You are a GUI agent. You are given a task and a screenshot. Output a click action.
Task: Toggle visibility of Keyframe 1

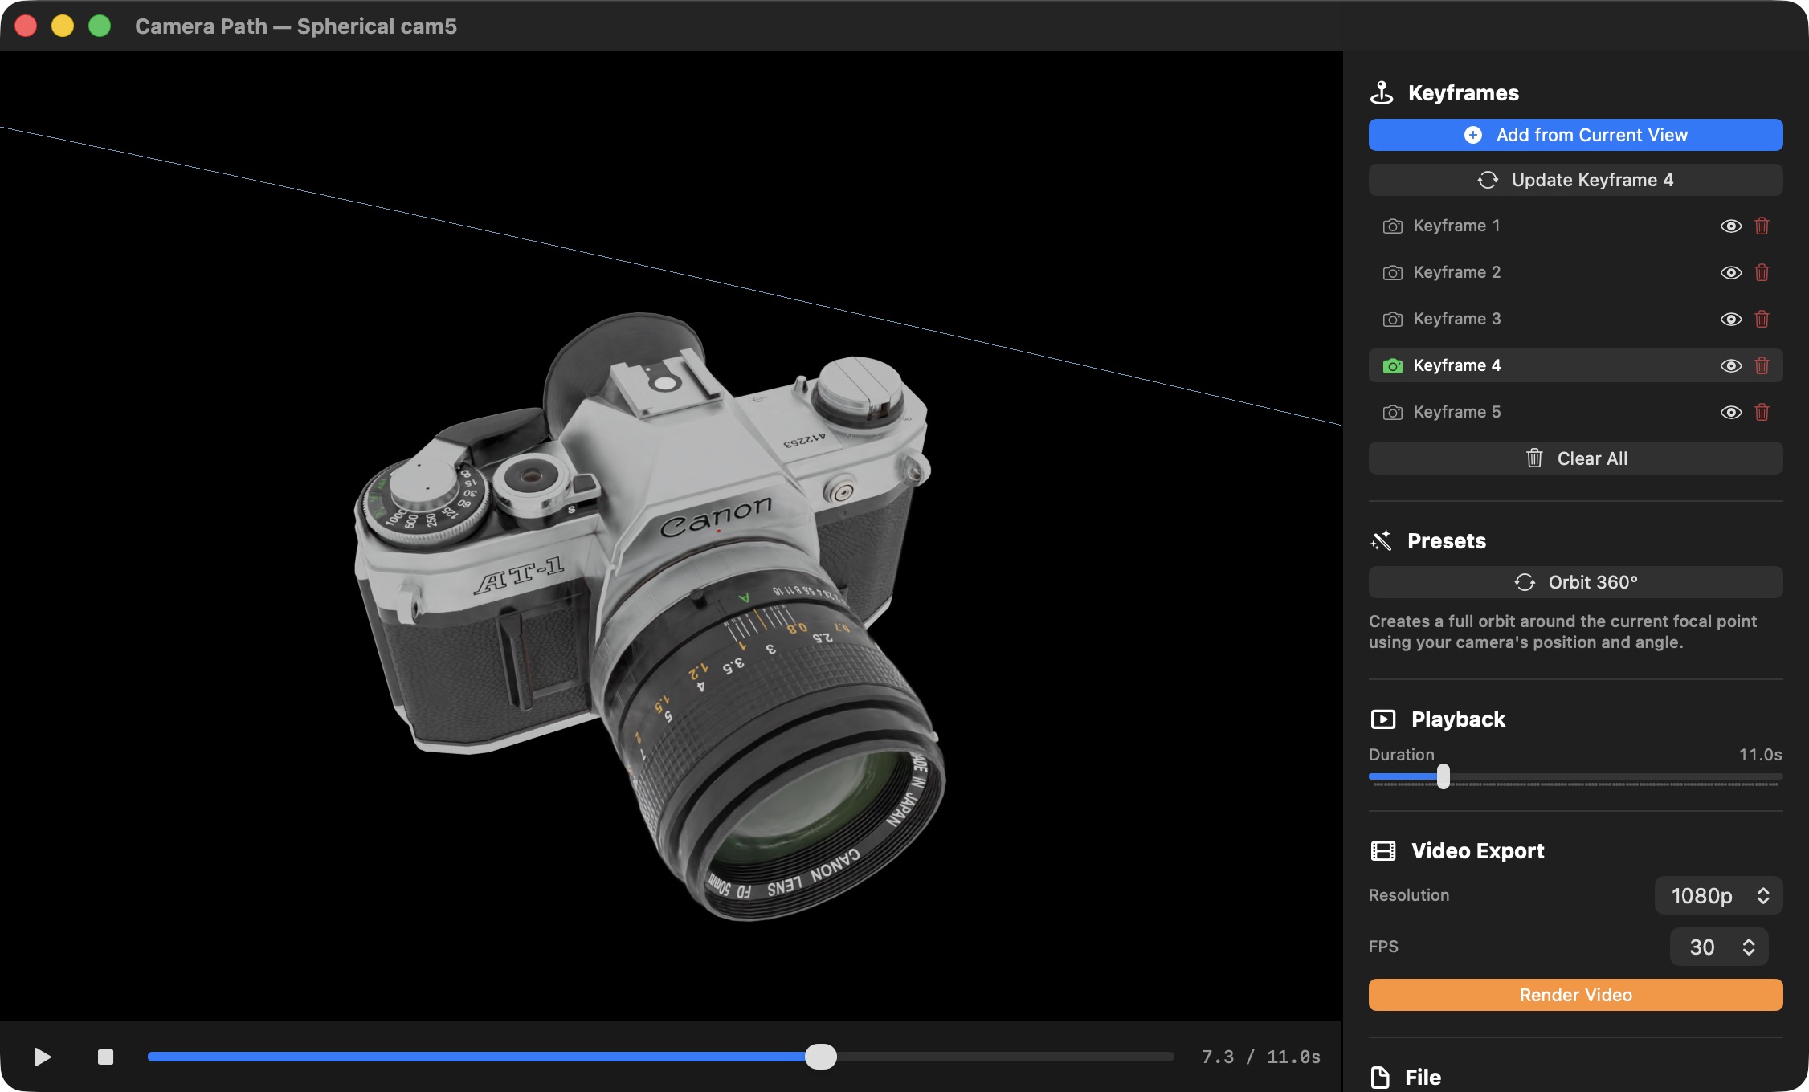(1730, 226)
